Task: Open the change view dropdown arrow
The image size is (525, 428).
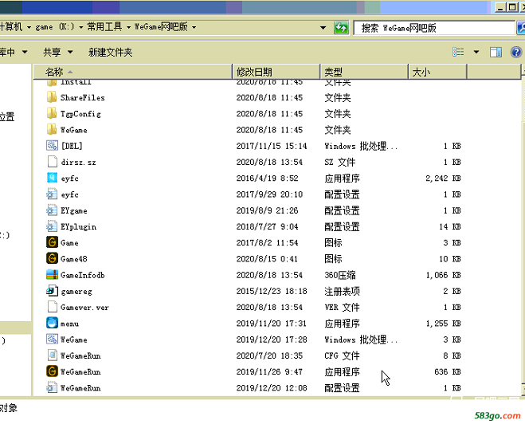Action: click(x=476, y=53)
